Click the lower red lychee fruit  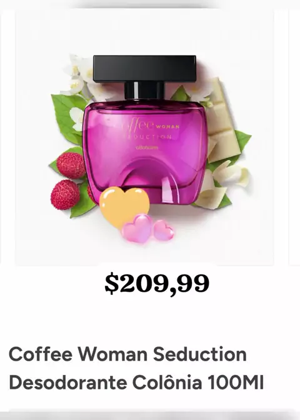point(65,195)
